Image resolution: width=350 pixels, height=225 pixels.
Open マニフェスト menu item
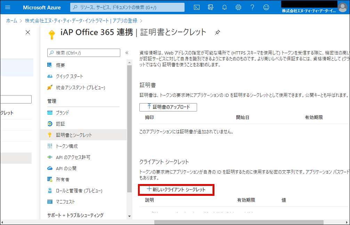(x=65, y=202)
